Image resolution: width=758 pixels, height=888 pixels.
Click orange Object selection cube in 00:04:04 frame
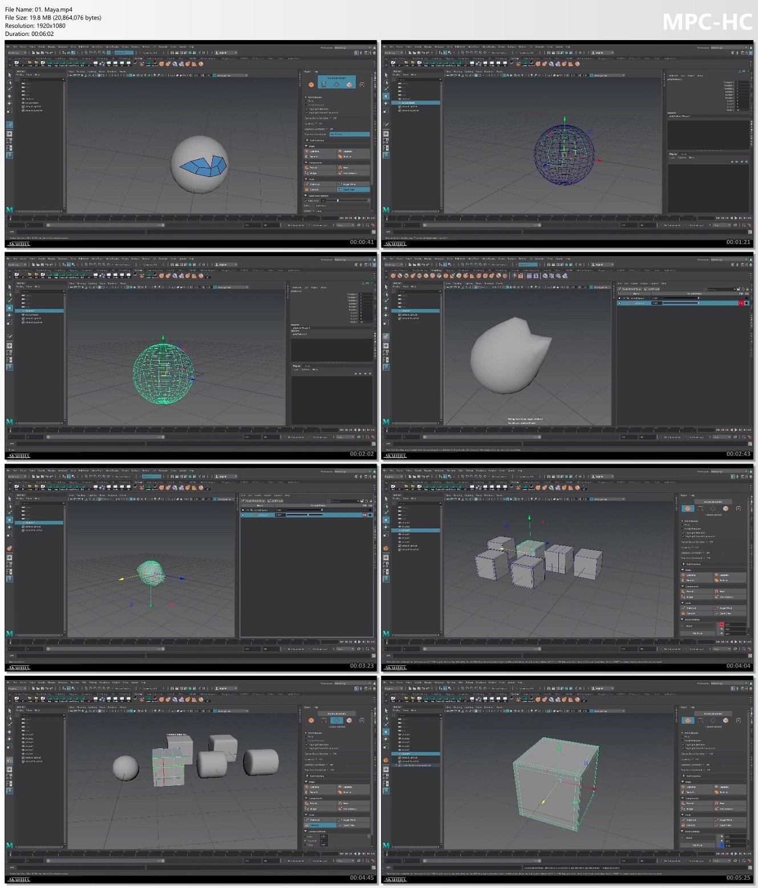click(688, 508)
